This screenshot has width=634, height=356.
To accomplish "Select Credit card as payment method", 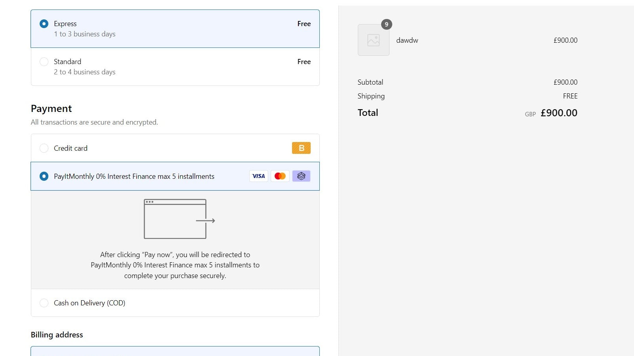I will coord(44,148).
